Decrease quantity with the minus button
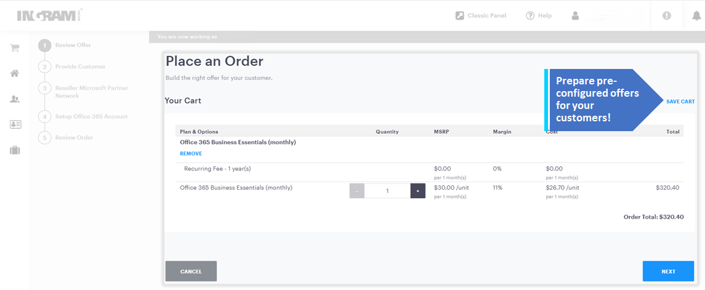 point(357,191)
